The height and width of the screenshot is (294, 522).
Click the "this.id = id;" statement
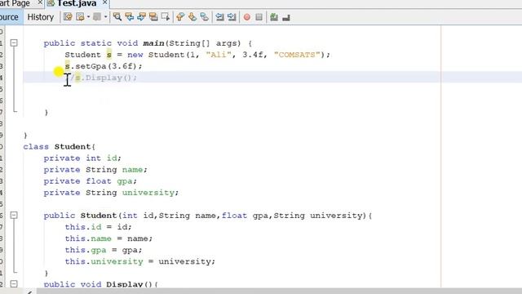coord(98,227)
